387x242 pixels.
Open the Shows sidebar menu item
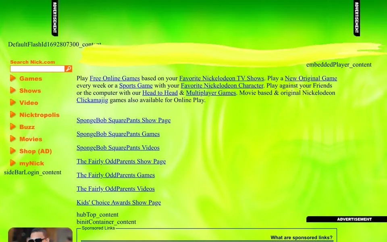30,91
